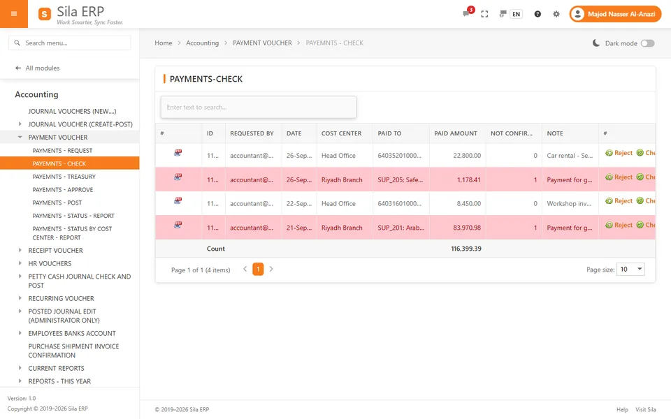
Task: Click SUP_205 paid-to cell
Action: (x=400, y=179)
